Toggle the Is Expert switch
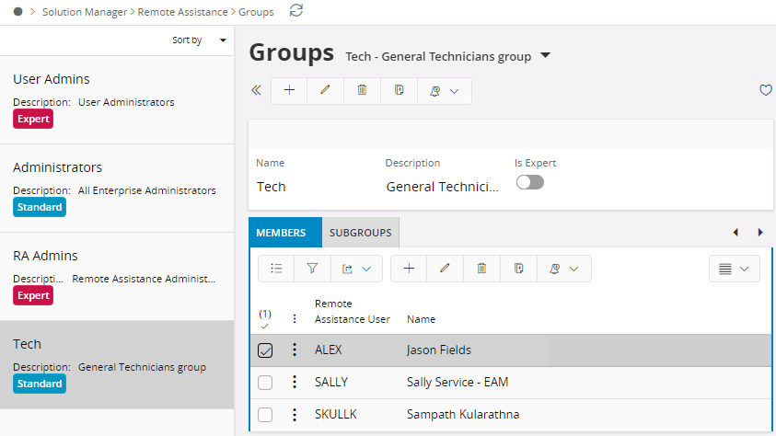This screenshot has width=776, height=436. click(530, 182)
